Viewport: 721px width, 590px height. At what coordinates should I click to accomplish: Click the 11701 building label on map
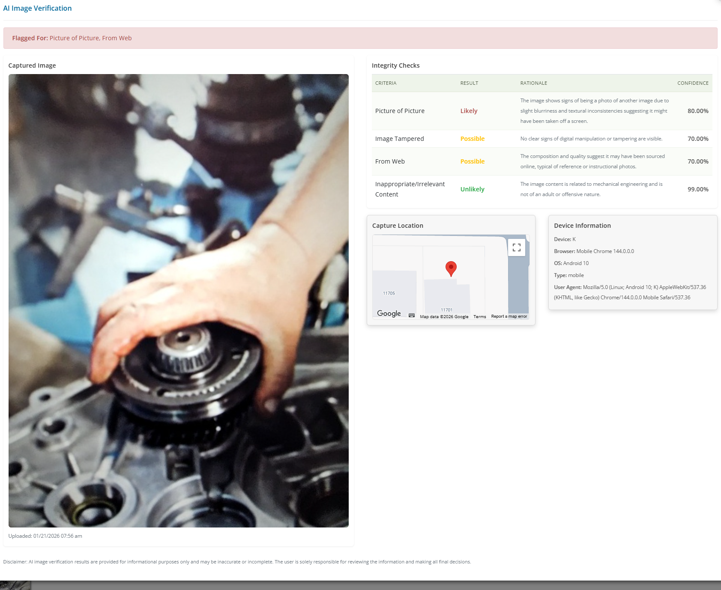[446, 310]
